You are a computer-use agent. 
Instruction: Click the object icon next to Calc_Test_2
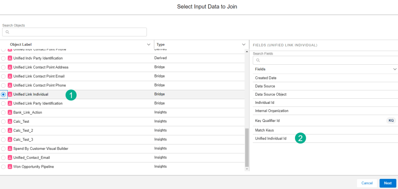(10, 131)
